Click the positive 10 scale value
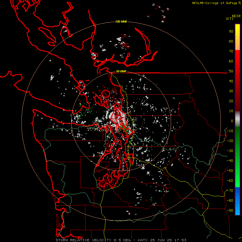 231,111
